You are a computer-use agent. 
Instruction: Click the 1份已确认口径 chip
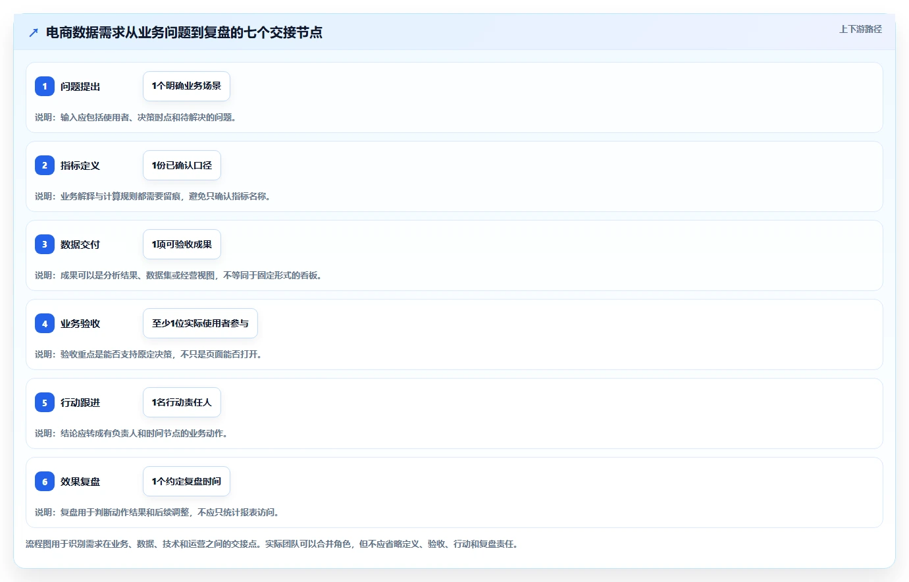click(182, 165)
